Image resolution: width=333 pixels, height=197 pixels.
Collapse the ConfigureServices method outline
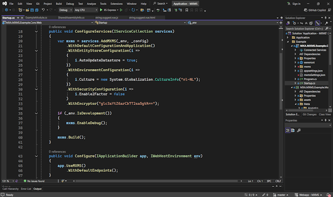[x=36, y=31]
